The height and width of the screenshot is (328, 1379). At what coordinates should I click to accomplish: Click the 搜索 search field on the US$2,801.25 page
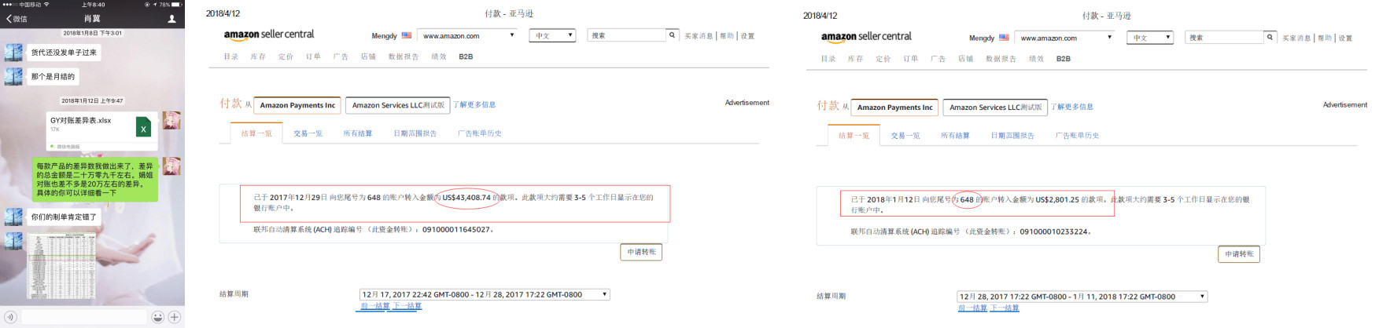[1223, 38]
